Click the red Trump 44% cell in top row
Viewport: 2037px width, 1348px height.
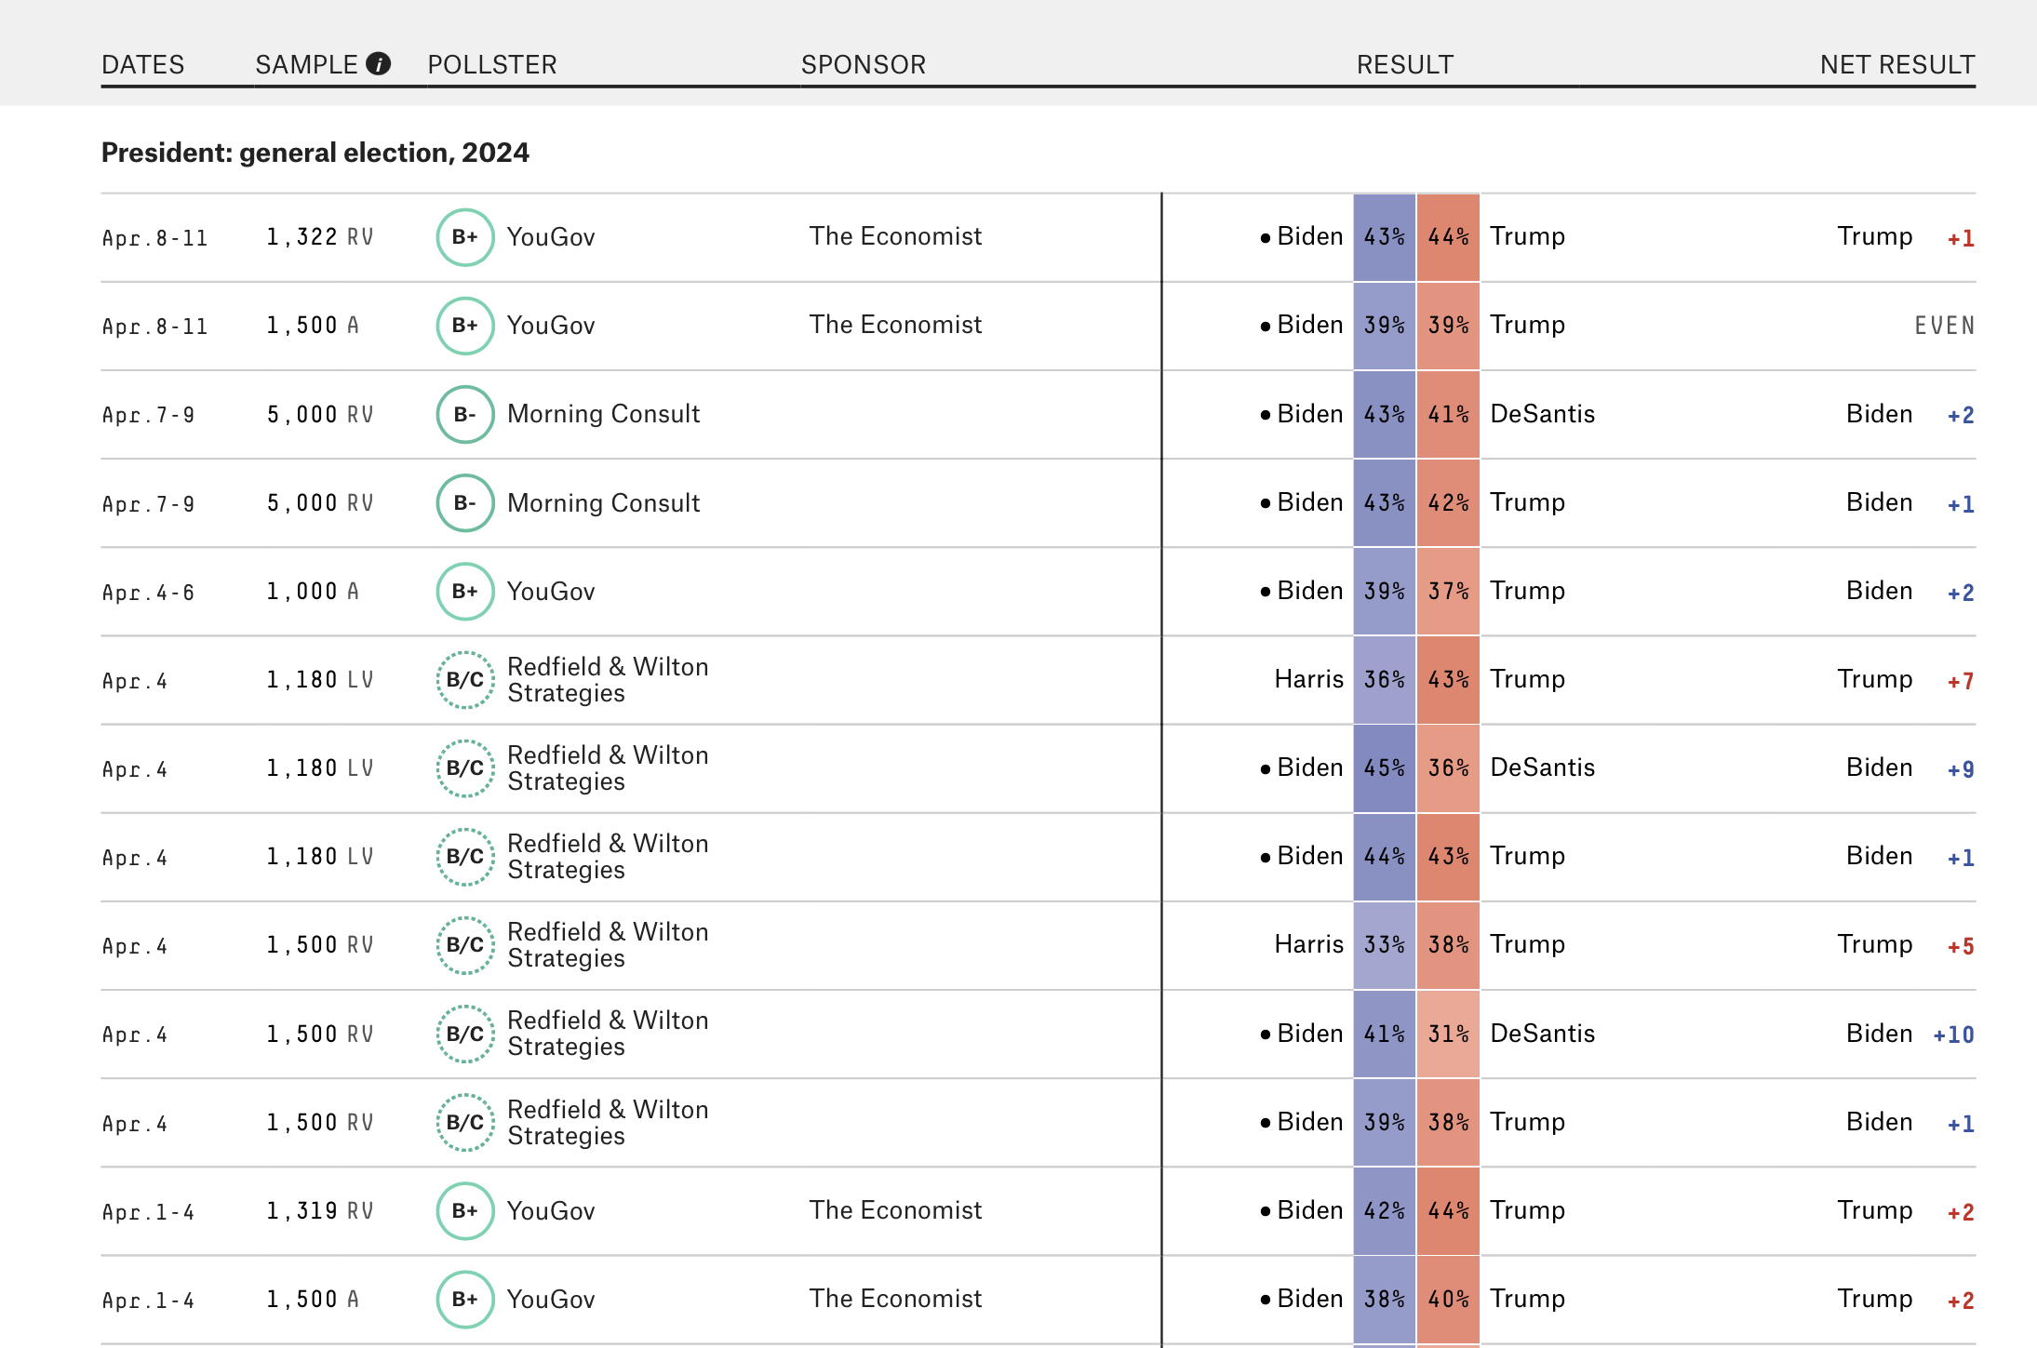1448,237
